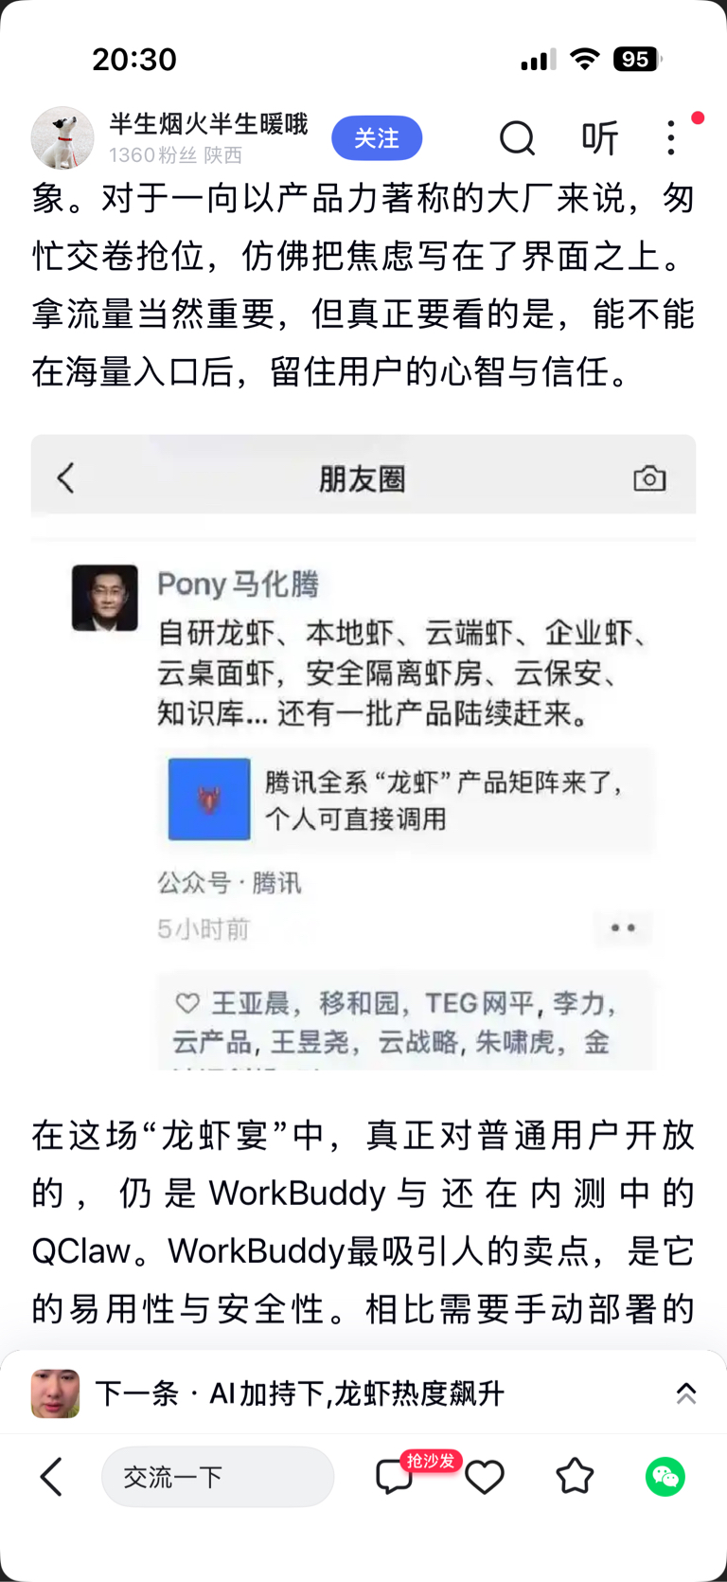Screen dimensions: 727x1582
Task: Tap the back arrow in bottom bar
Action: coord(51,1476)
